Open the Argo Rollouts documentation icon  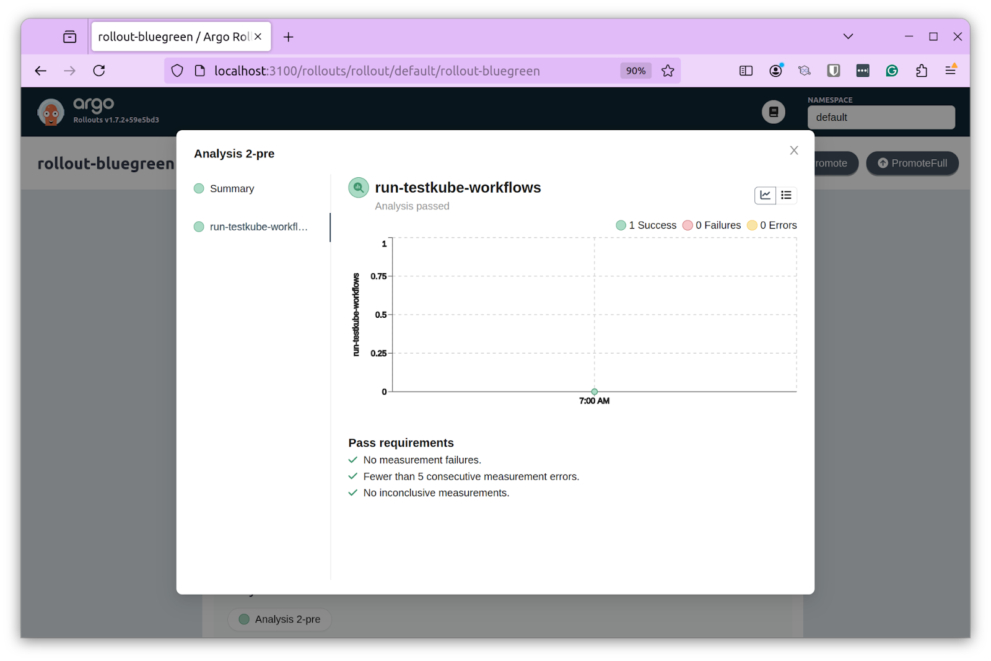tap(774, 112)
